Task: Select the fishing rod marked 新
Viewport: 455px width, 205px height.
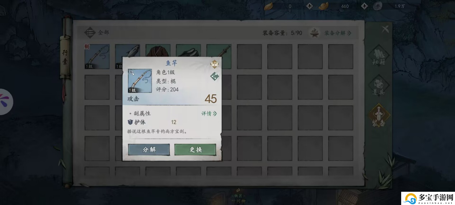Action: (x=97, y=57)
